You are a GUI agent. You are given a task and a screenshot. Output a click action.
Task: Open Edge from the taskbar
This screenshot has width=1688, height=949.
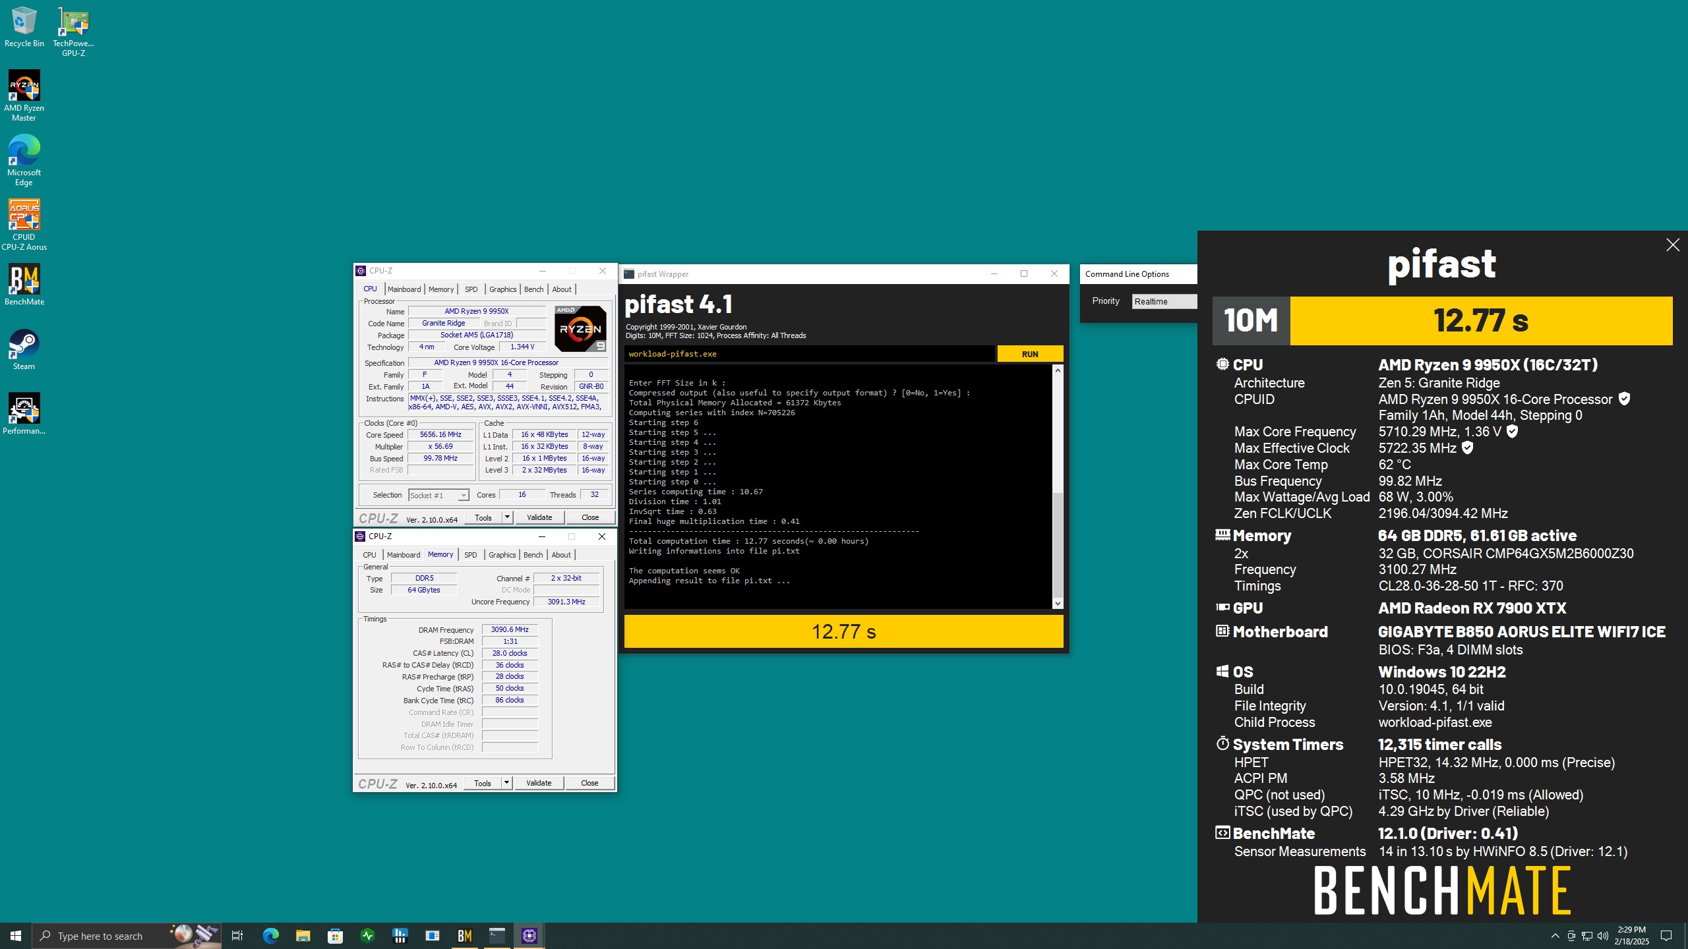click(270, 936)
